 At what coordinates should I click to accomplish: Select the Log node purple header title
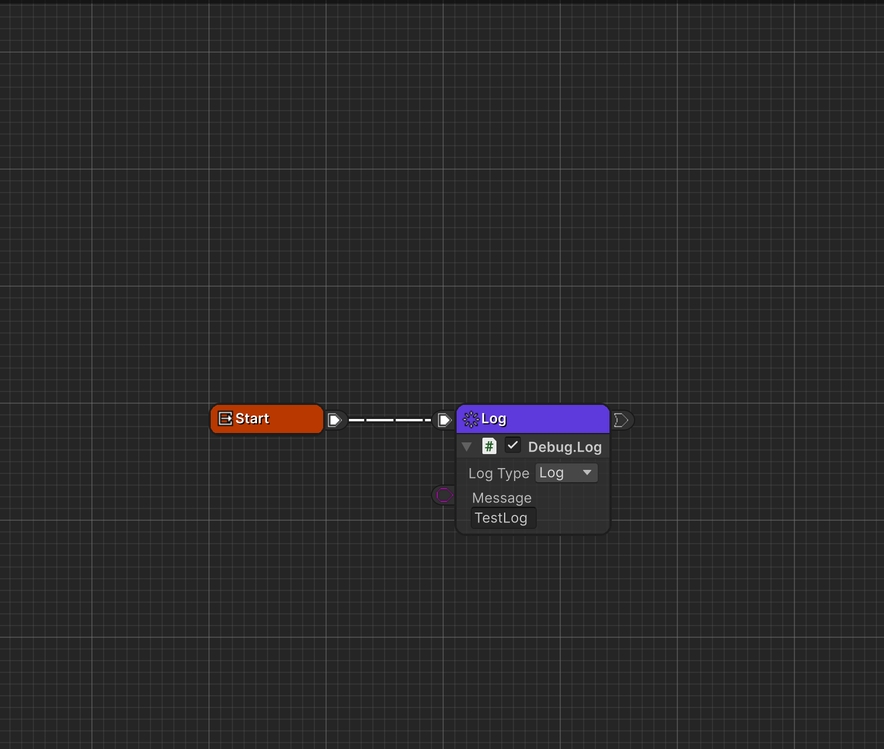[x=494, y=419]
